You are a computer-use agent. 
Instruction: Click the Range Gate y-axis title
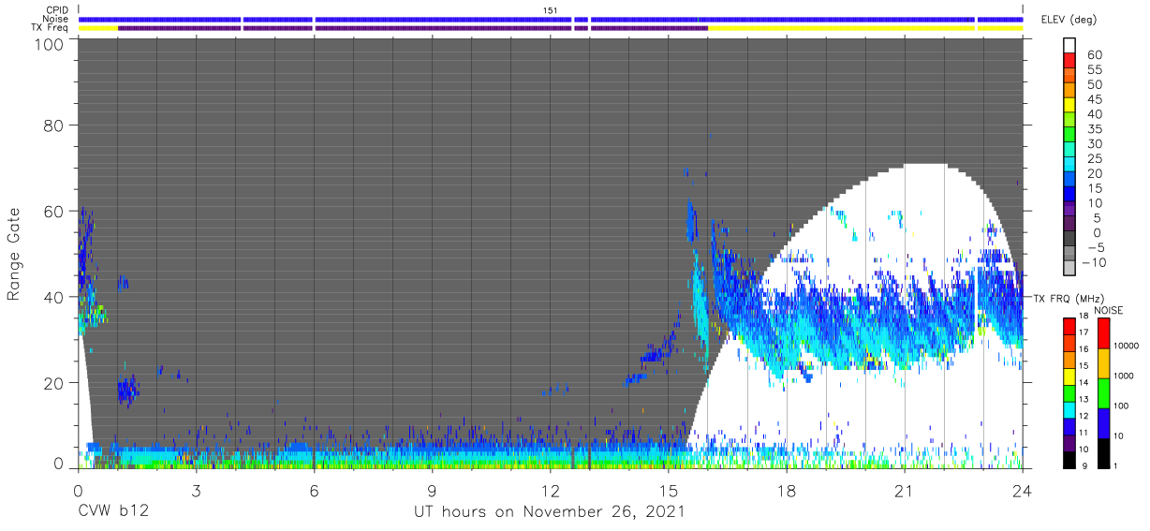[14, 254]
